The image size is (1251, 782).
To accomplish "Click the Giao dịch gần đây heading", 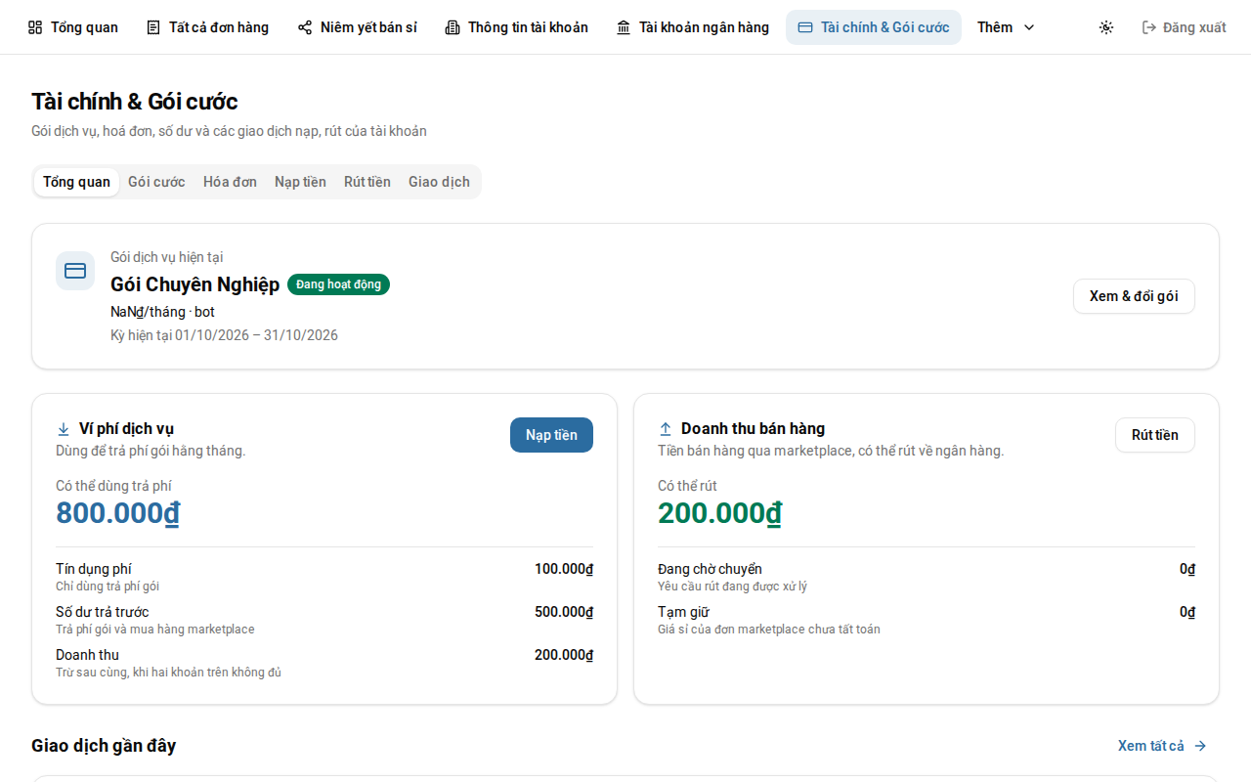I will point(104,746).
